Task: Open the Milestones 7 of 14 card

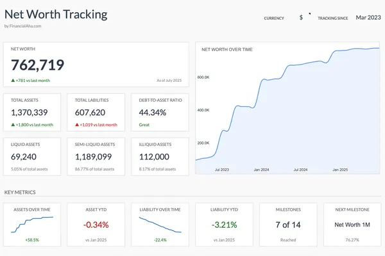Action: [x=287, y=225]
